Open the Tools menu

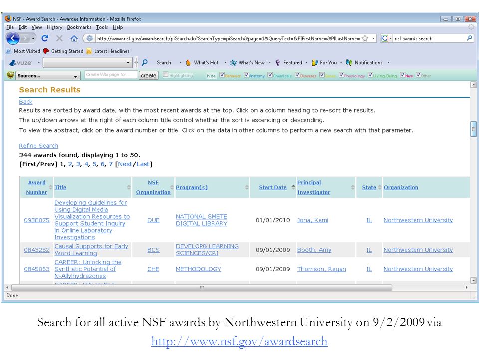click(102, 27)
